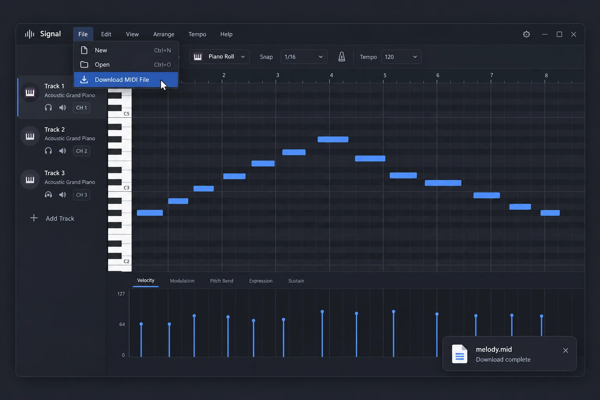Viewport: 600px width, 400px height.
Task: Switch to the Sustain tab
Action: coord(296,281)
